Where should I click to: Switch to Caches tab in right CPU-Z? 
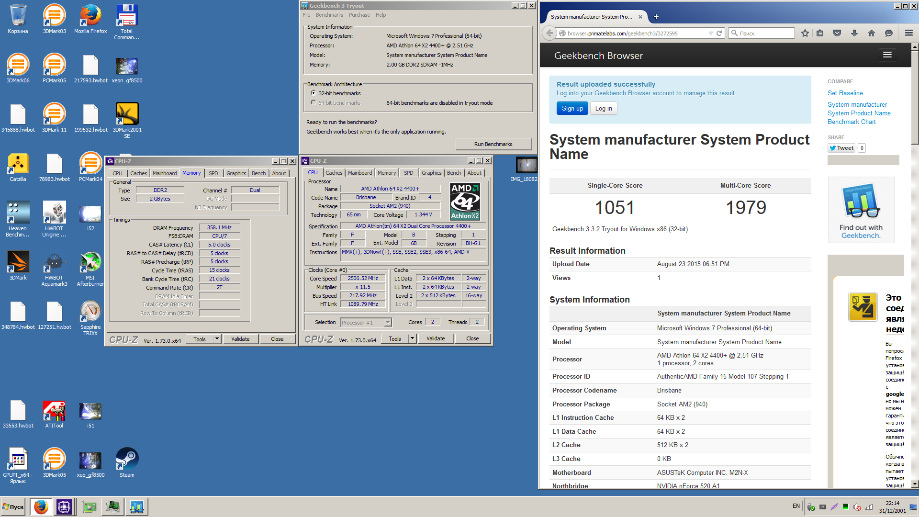coord(334,173)
